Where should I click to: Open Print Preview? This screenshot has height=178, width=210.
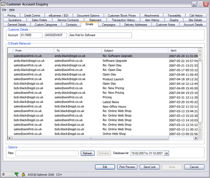tap(127, 167)
